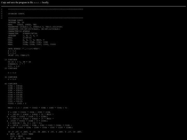
Task: Click the 'T = SINC * COSD2 * COSA' line
Action: [x=29, y=112]
